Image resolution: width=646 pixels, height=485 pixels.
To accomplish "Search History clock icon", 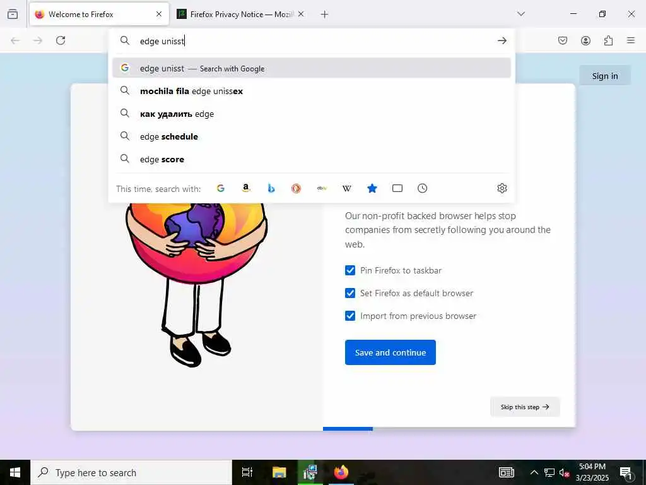I will (422, 188).
